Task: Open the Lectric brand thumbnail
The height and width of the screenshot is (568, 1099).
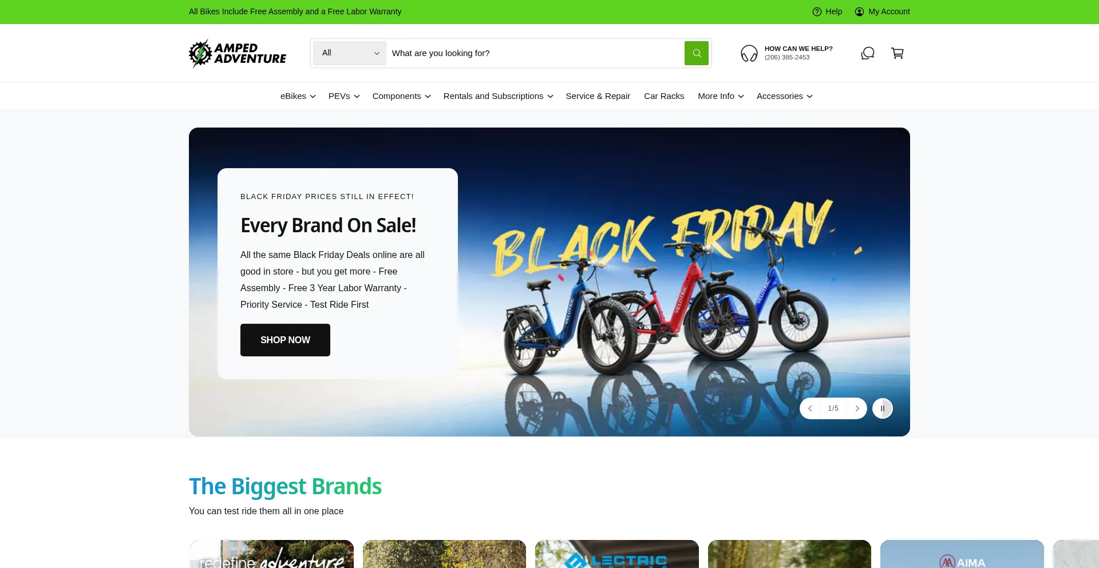Action: (616, 554)
